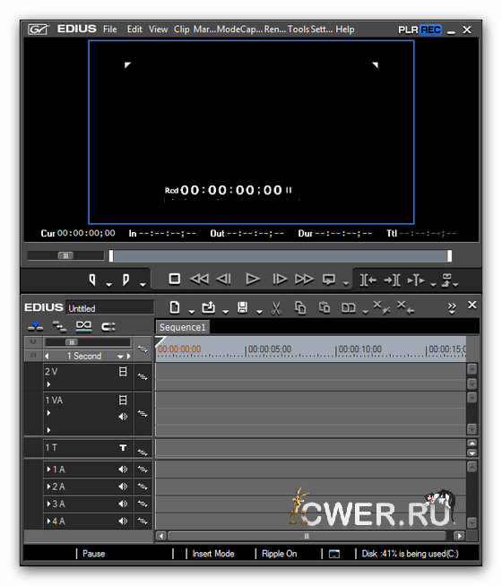Click the Play button in player controls
Screen dimensions: 502x586
pos(252,280)
